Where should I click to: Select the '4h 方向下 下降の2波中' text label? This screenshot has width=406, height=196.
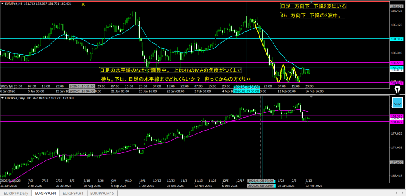coord(312,16)
